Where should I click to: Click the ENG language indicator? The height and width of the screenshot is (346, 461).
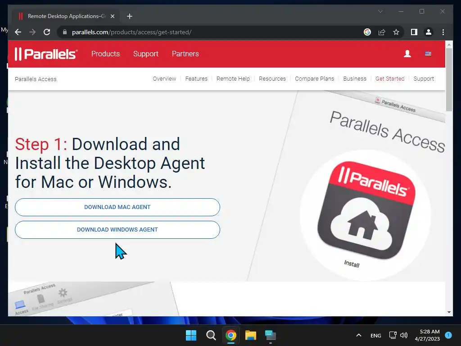376,335
